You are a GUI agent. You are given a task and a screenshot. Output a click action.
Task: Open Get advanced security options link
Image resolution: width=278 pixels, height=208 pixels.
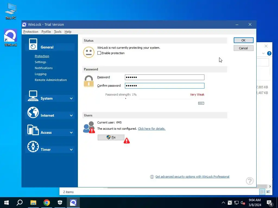(x=192, y=177)
